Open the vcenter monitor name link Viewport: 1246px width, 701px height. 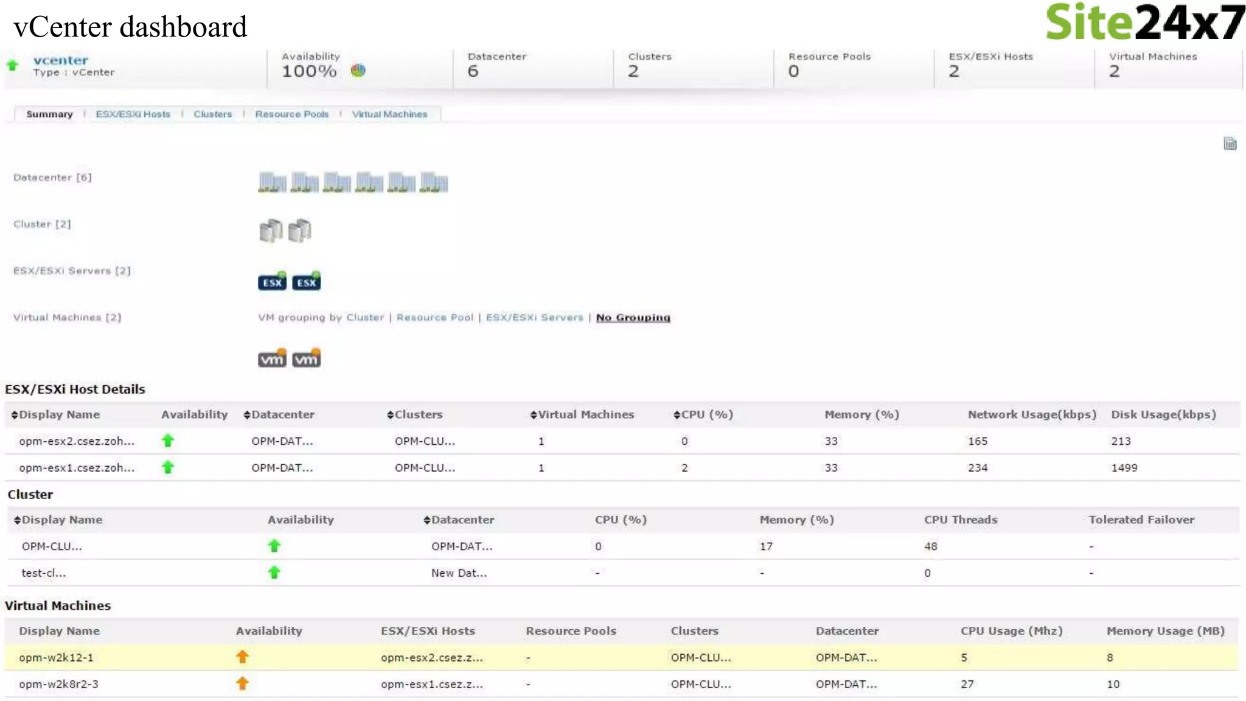click(61, 60)
